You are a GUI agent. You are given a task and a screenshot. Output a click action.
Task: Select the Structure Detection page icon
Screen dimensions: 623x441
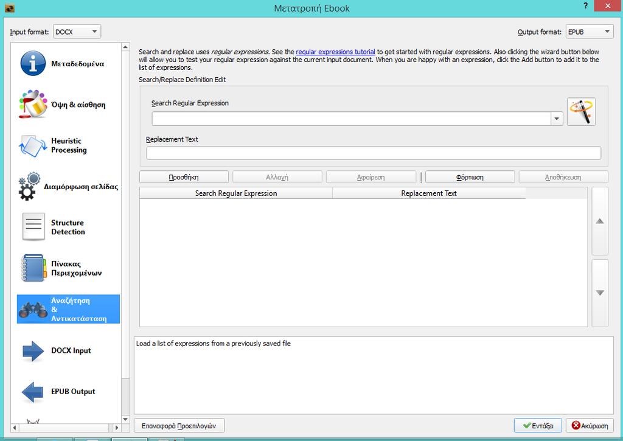33,227
